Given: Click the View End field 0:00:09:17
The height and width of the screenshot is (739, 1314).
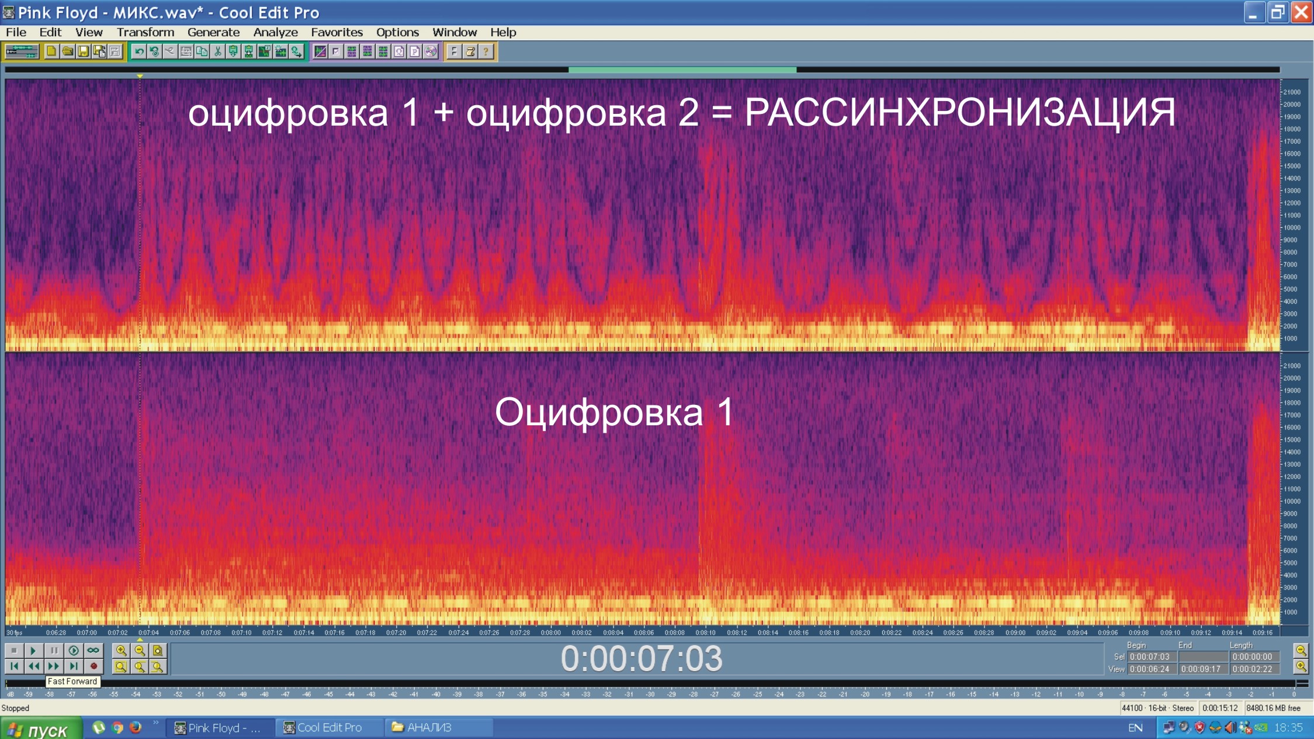Looking at the screenshot, I should tap(1203, 669).
